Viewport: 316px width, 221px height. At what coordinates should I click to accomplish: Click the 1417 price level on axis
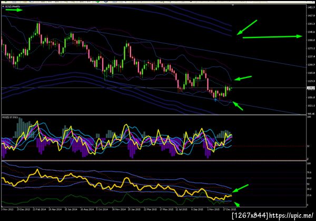(x=311, y=15)
